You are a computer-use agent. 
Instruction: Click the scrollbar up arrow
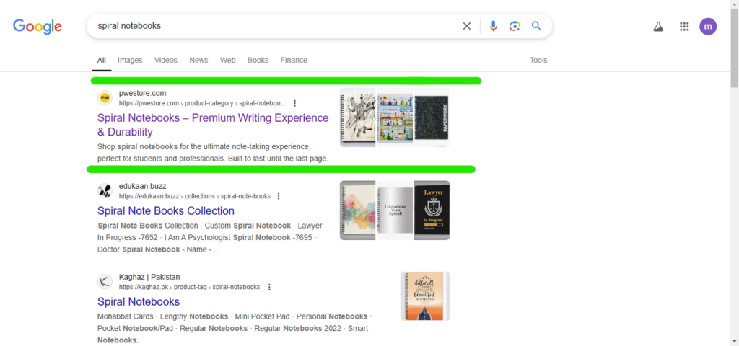[x=734, y=4]
